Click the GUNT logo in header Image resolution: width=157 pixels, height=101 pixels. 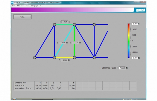141,10
